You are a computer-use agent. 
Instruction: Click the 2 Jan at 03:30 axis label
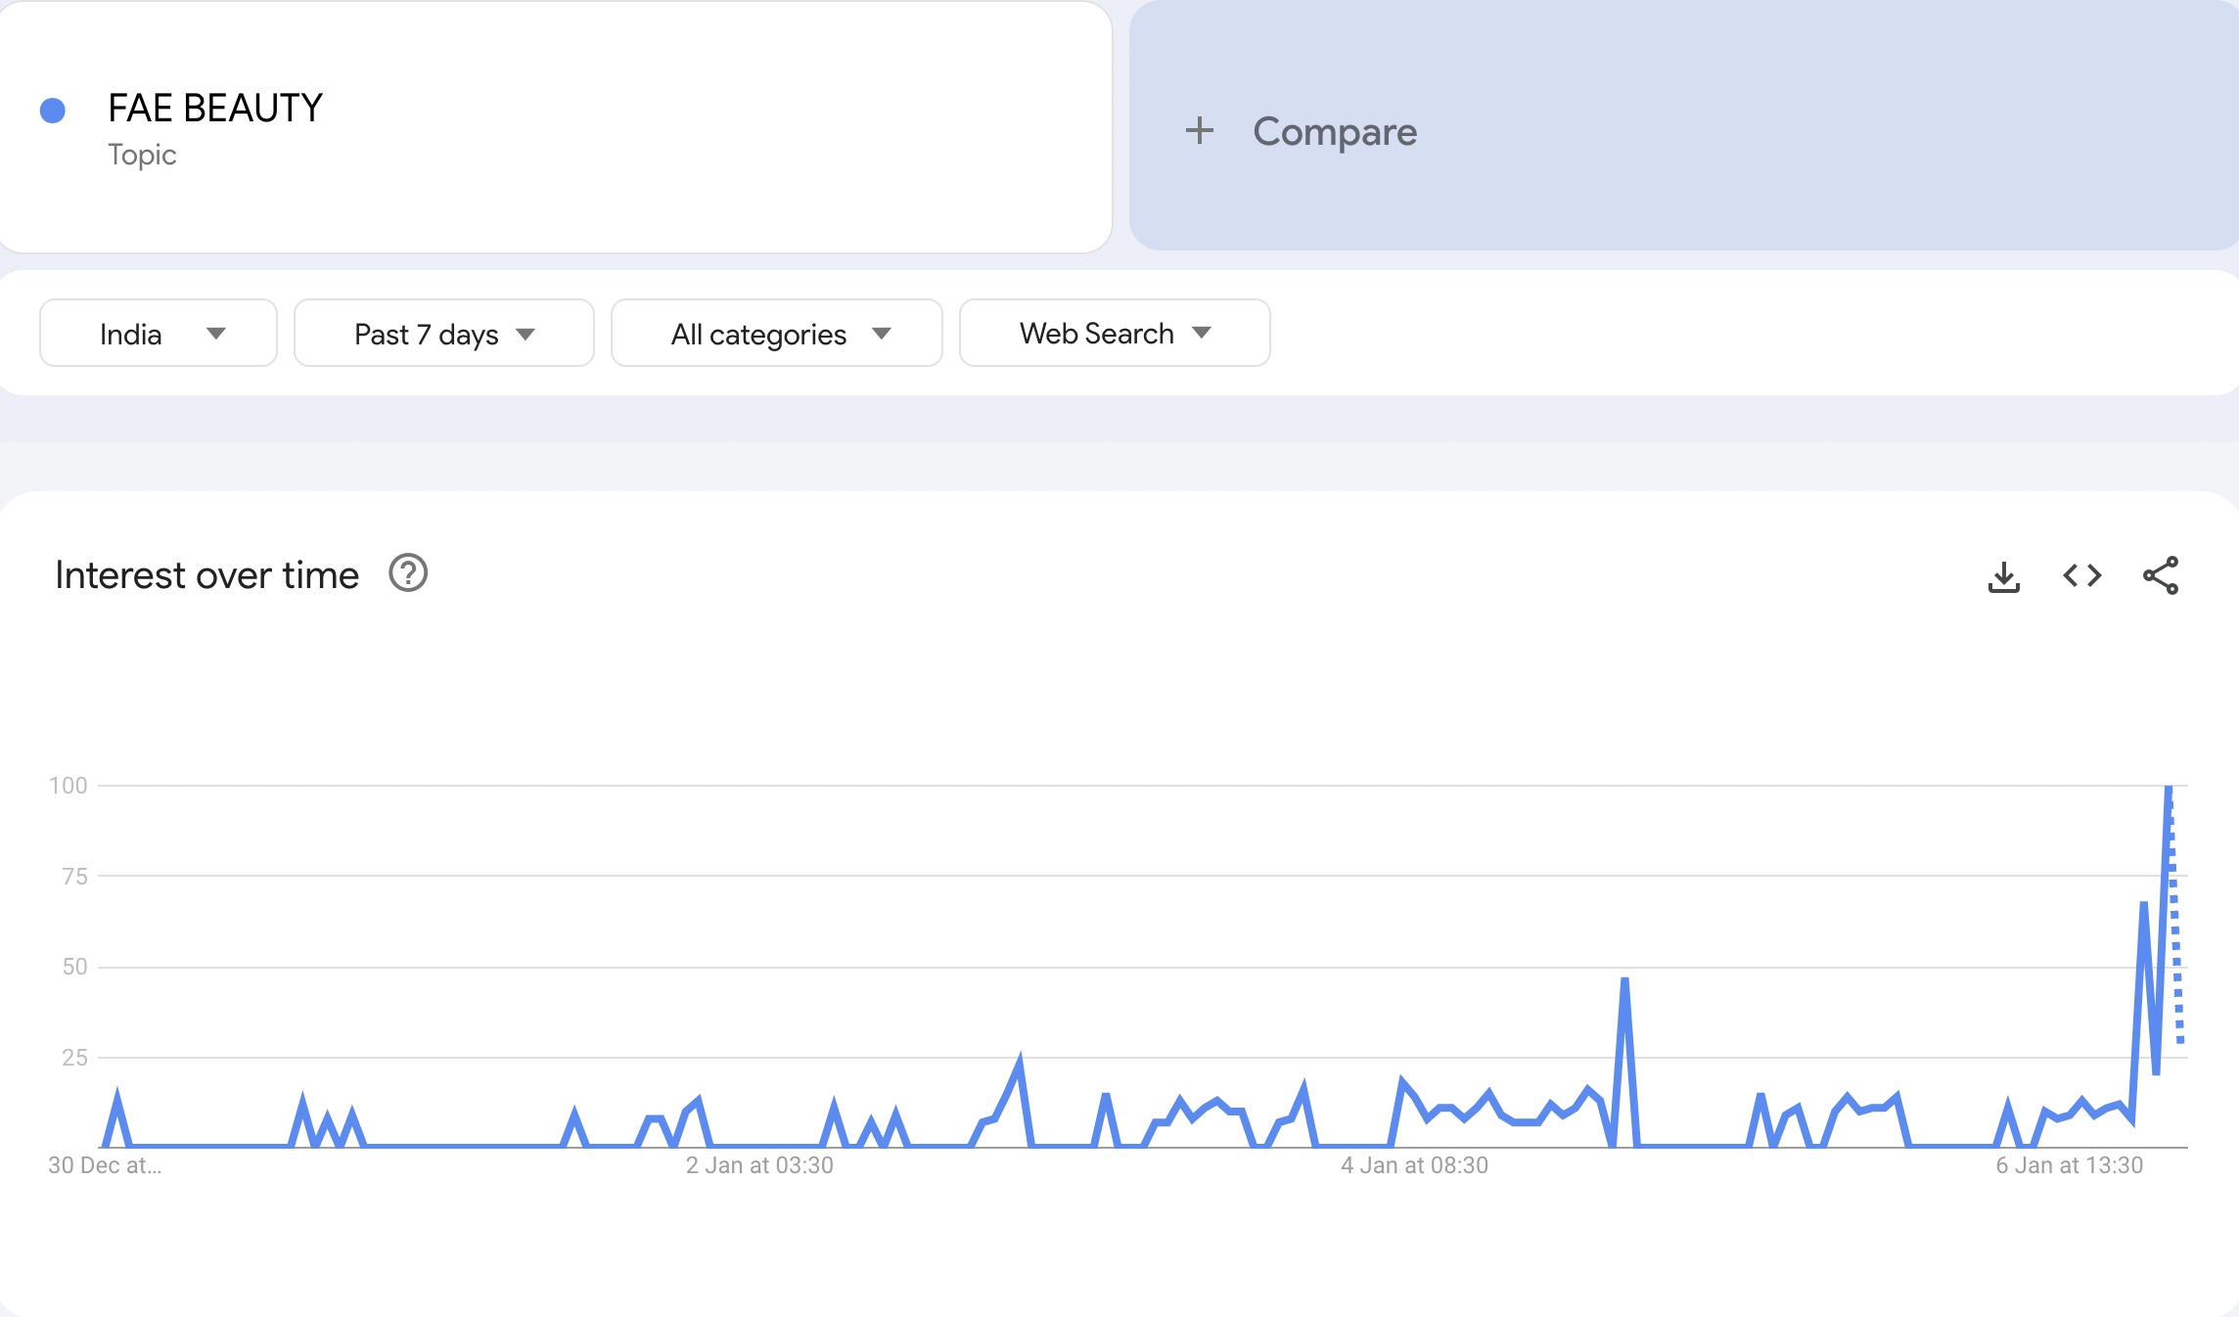click(759, 1165)
